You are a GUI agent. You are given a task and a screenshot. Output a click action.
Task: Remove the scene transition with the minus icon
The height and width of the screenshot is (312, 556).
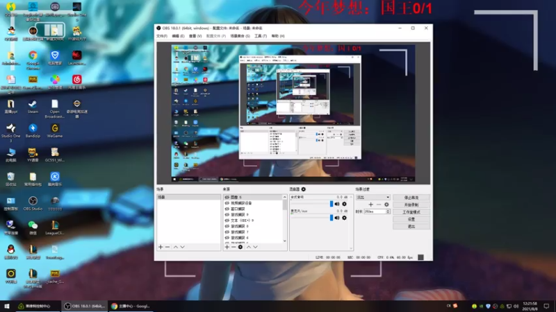tap(378, 205)
